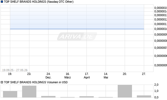Screen dimensions: 167x100
Task: Click the x-axis label 16. März
Action: (68, 75)
